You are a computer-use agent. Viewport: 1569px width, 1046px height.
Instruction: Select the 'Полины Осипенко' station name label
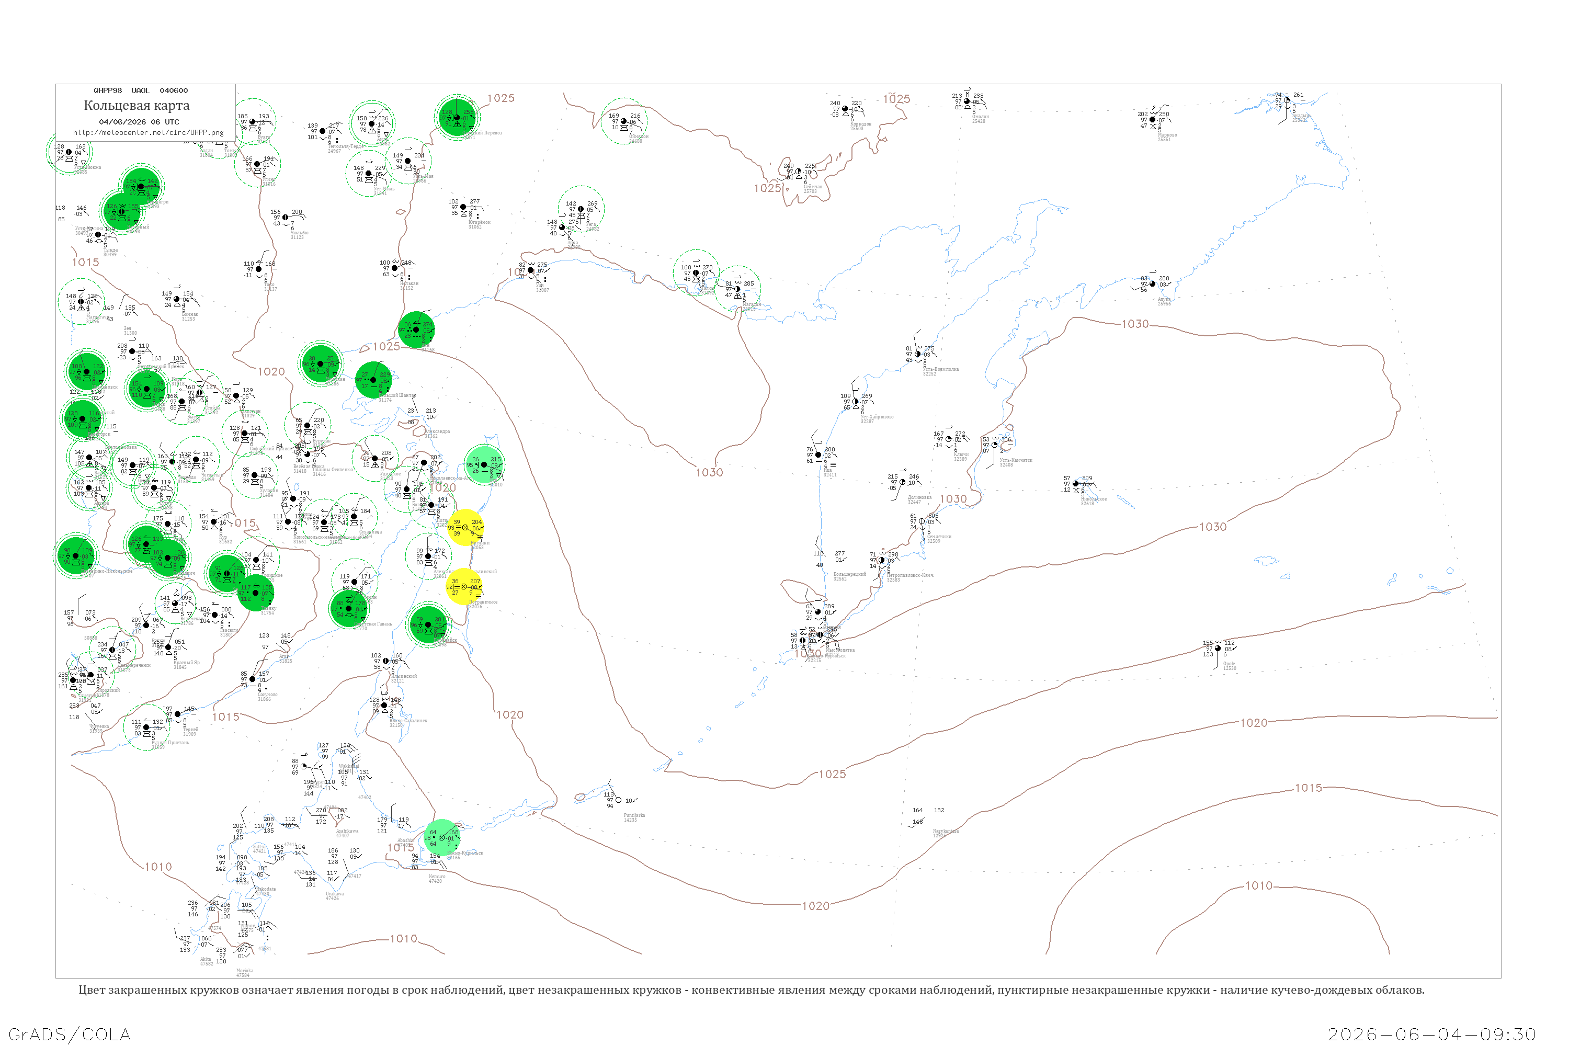(333, 470)
